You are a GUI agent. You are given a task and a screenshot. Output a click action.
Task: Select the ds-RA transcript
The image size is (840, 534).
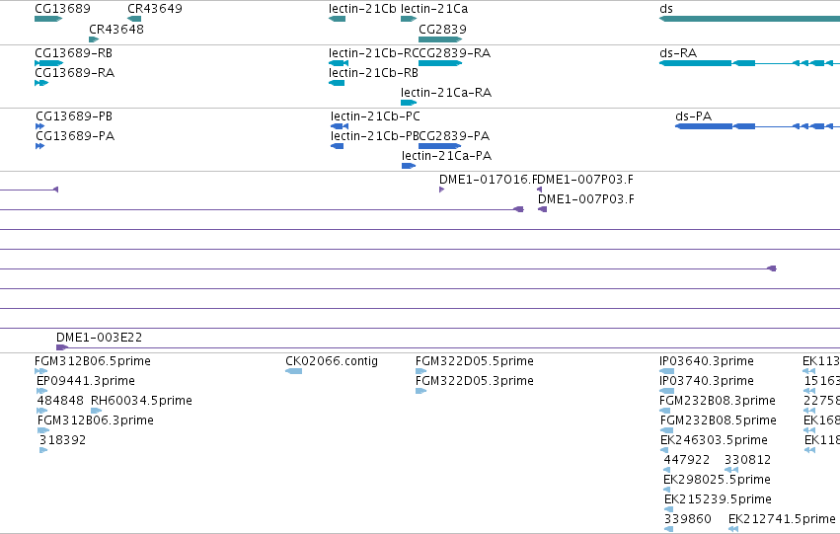[x=749, y=63]
